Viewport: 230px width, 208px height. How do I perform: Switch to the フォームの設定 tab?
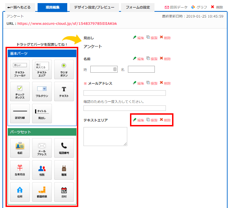pyautogui.click(x=138, y=7)
